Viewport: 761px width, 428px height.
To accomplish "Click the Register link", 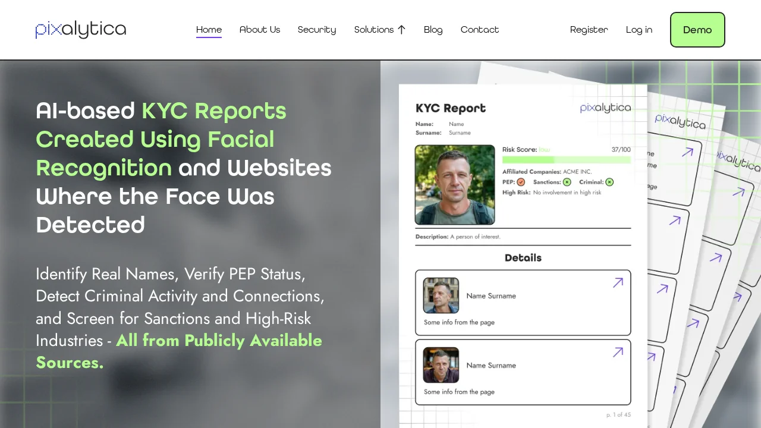I will coord(589,30).
